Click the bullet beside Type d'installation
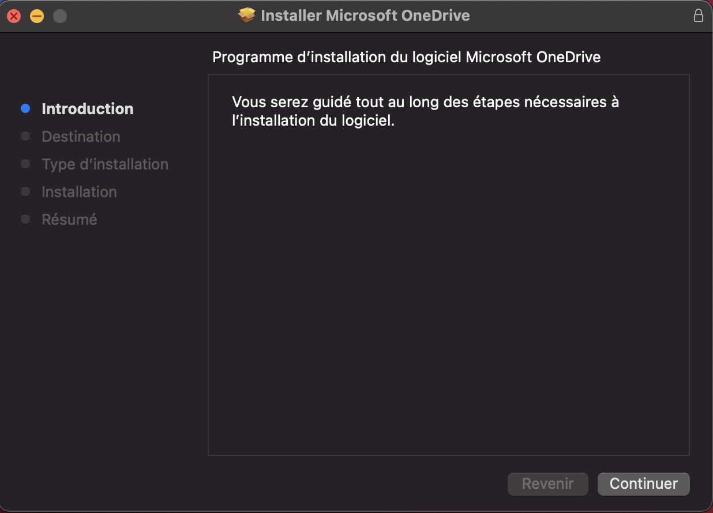The width and height of the screenshot is (713, 513). [x=25, y=164]
